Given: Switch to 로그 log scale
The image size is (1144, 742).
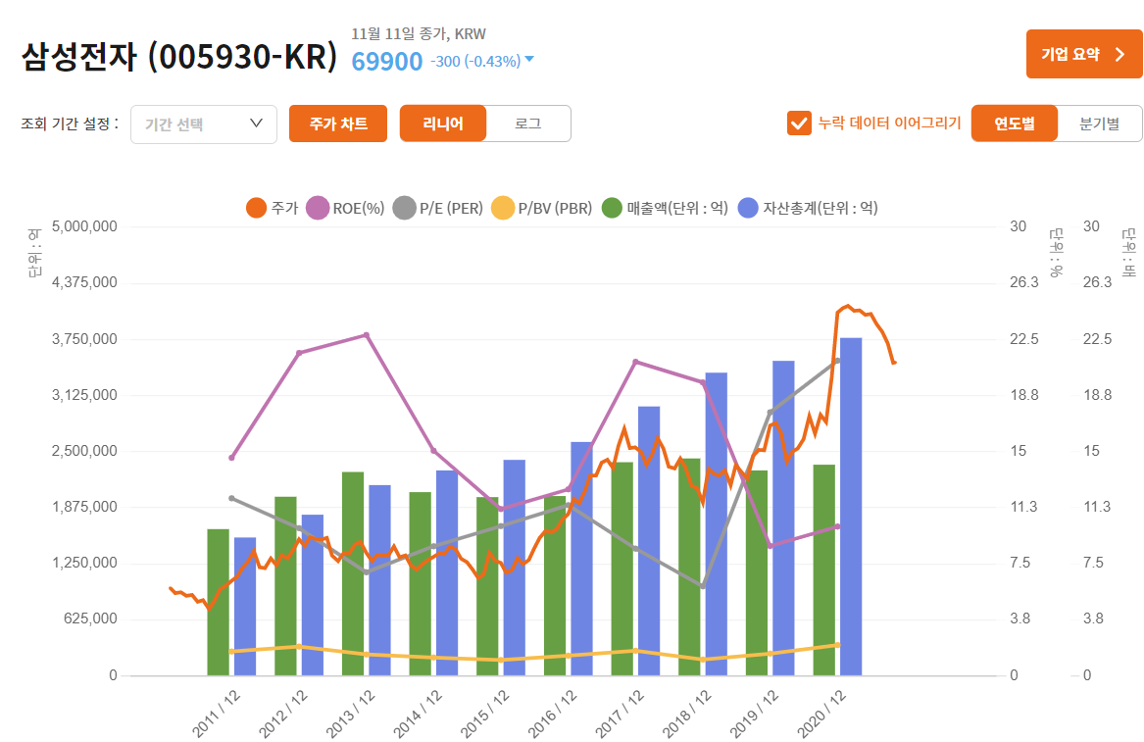Looking at the screenshot, I should click(x=528, y=124).
